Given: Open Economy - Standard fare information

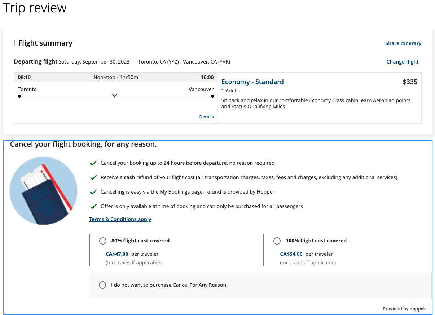Looking at the screenshot, I should coord(252,82).
